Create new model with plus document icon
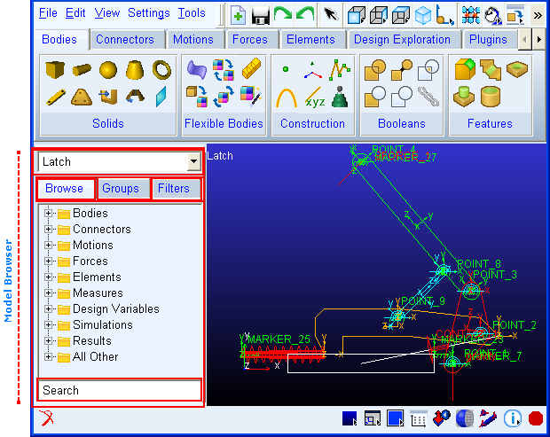The width and height of the screenshot is (550, 437). 238,15
